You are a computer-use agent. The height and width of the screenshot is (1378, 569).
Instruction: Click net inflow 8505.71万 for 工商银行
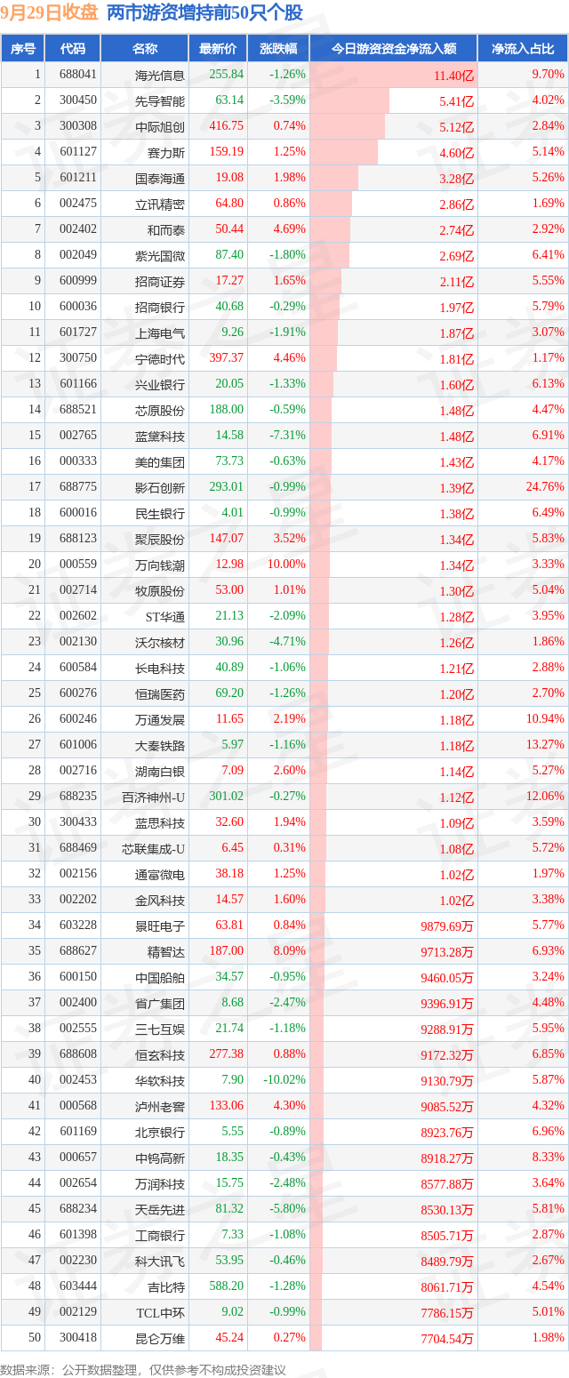point(447,1236)
